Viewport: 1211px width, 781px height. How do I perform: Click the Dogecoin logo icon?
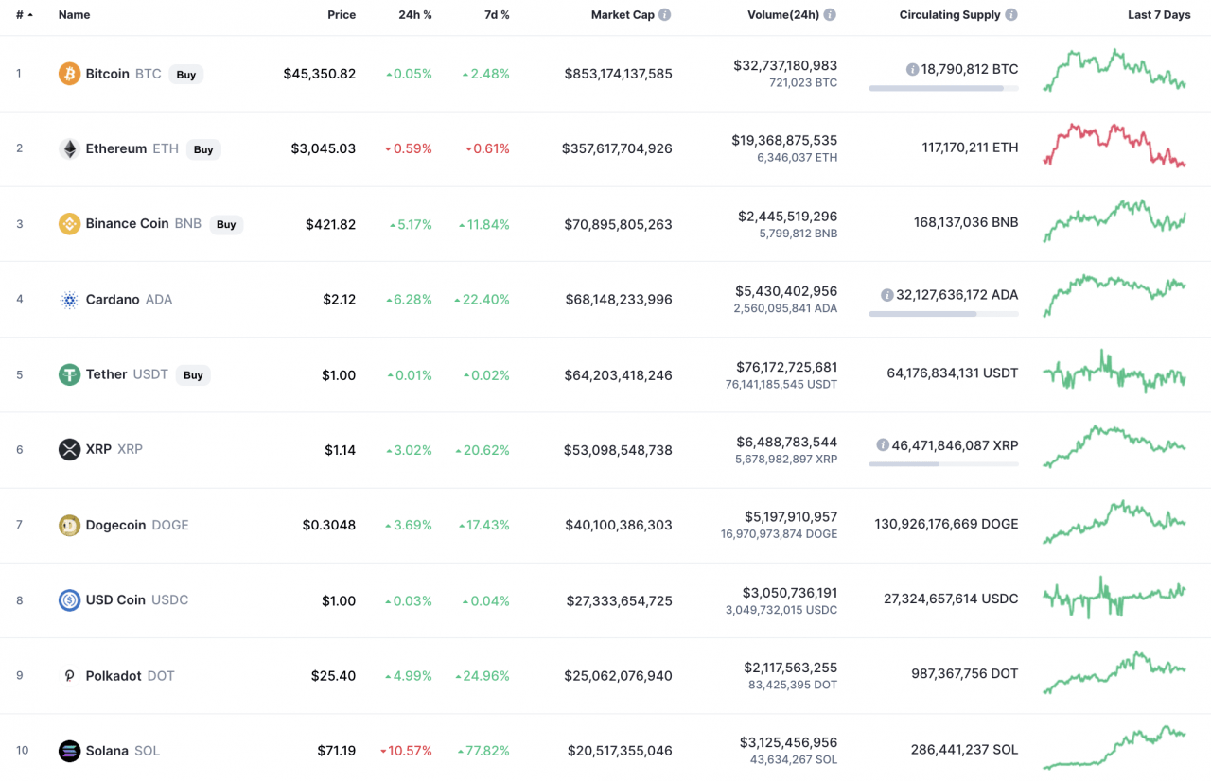[69, 525]
